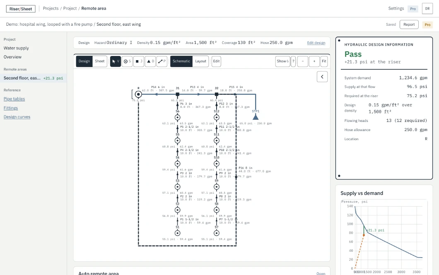Click the riser node R in schematic
439x275 pixels.
138,95
